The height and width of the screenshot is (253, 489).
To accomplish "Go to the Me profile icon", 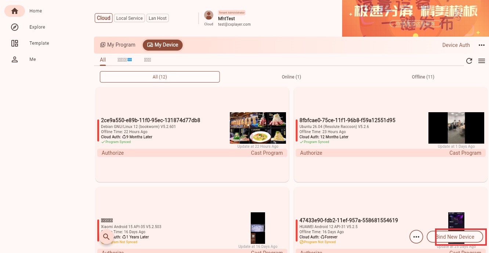I will (15, 59).
